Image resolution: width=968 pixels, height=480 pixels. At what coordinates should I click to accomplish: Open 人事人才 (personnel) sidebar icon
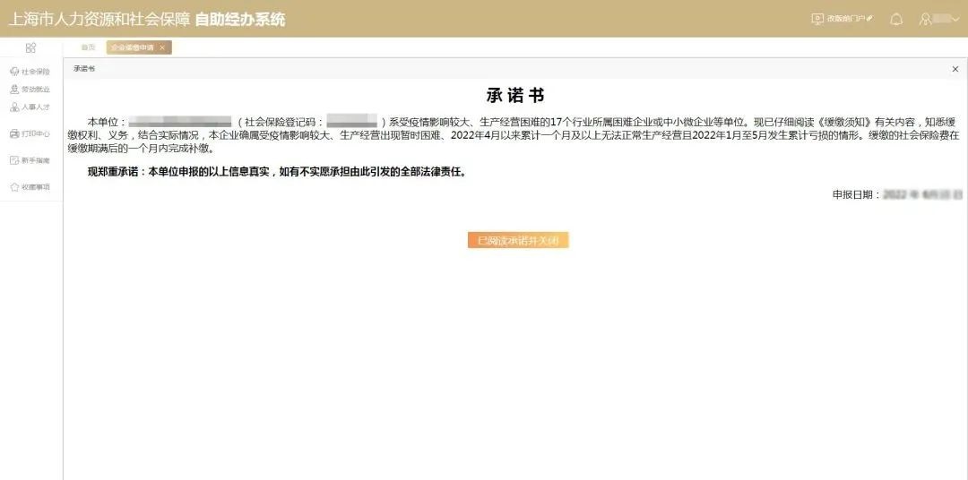[x=14, y=107]
